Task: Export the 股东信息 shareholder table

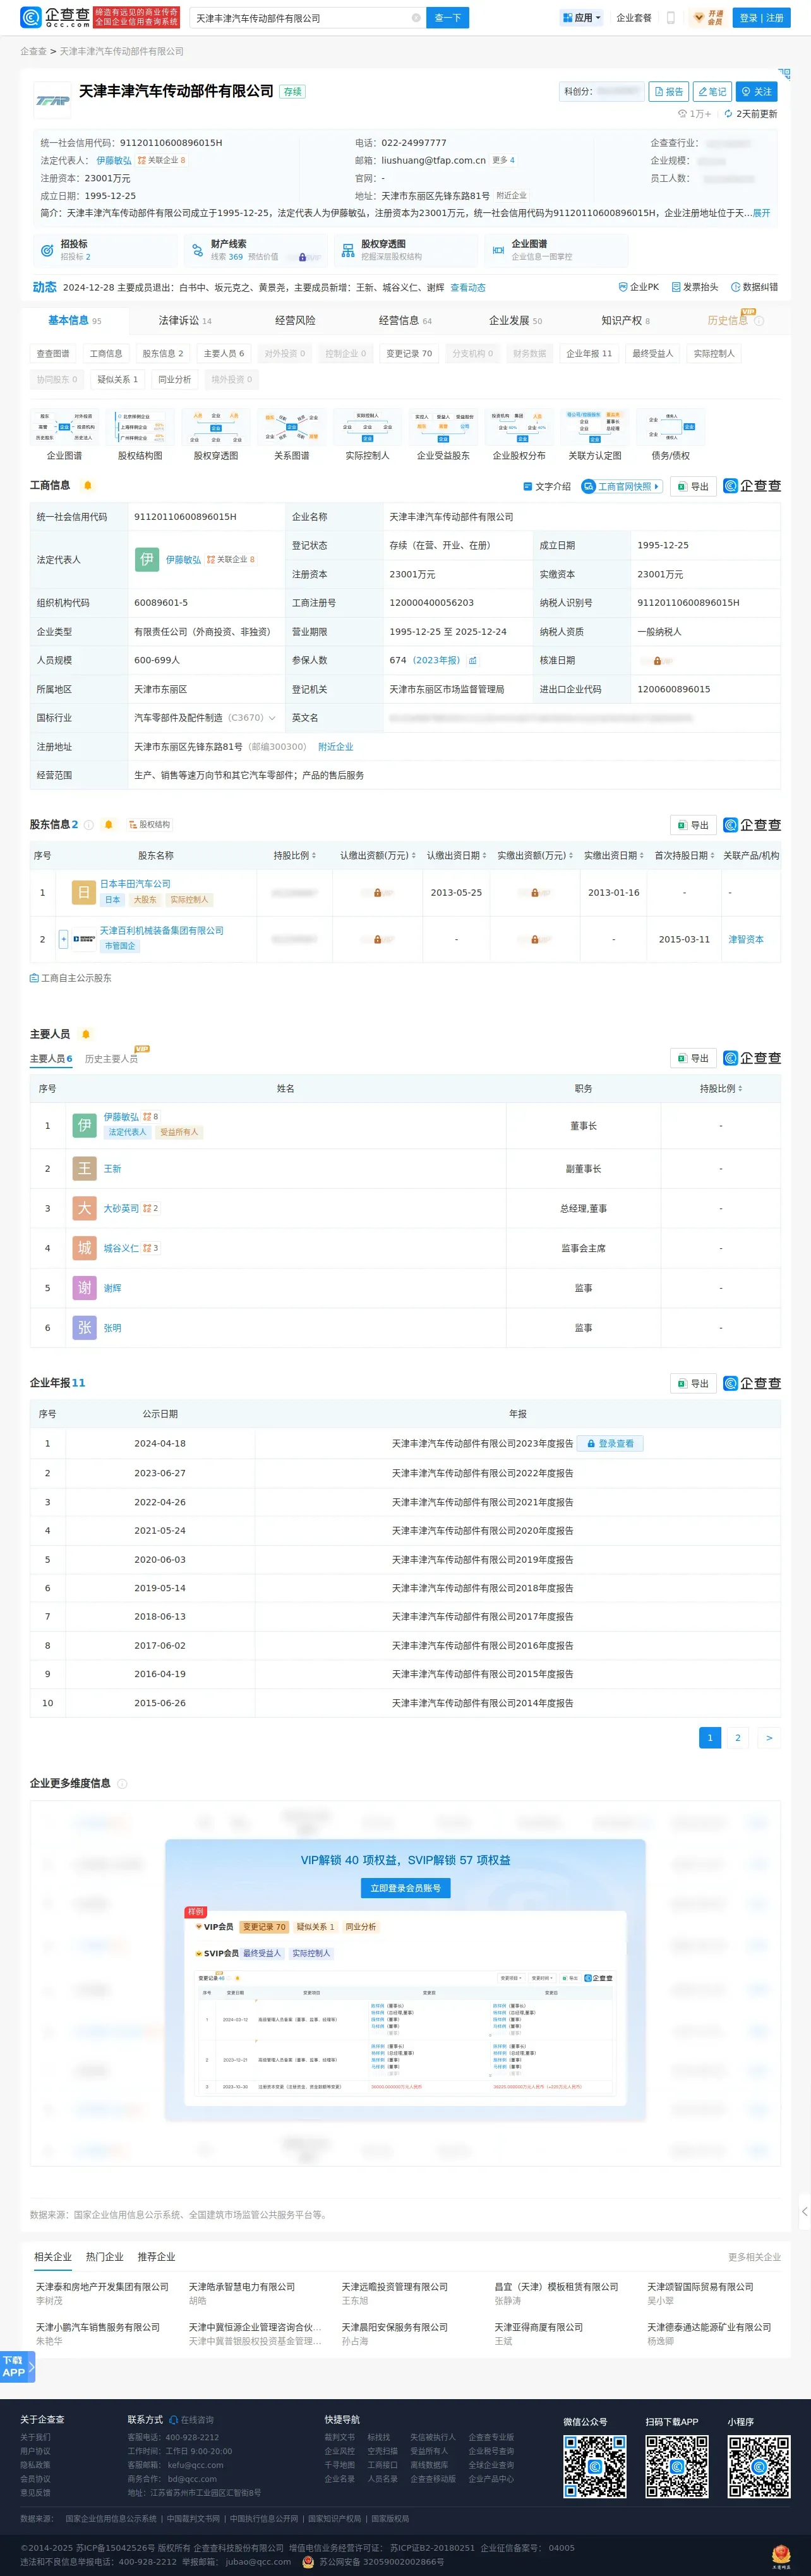Action: click(693, 826)
